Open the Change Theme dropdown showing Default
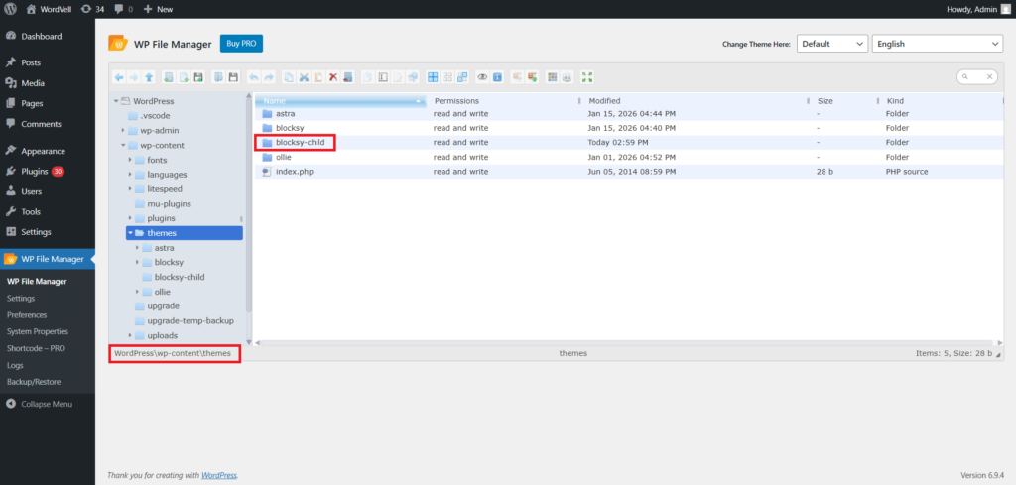The width and height of the screenshot is (1016, 485). pos(832,44)
